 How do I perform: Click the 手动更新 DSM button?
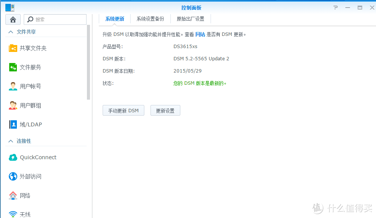tap(124, 110)
